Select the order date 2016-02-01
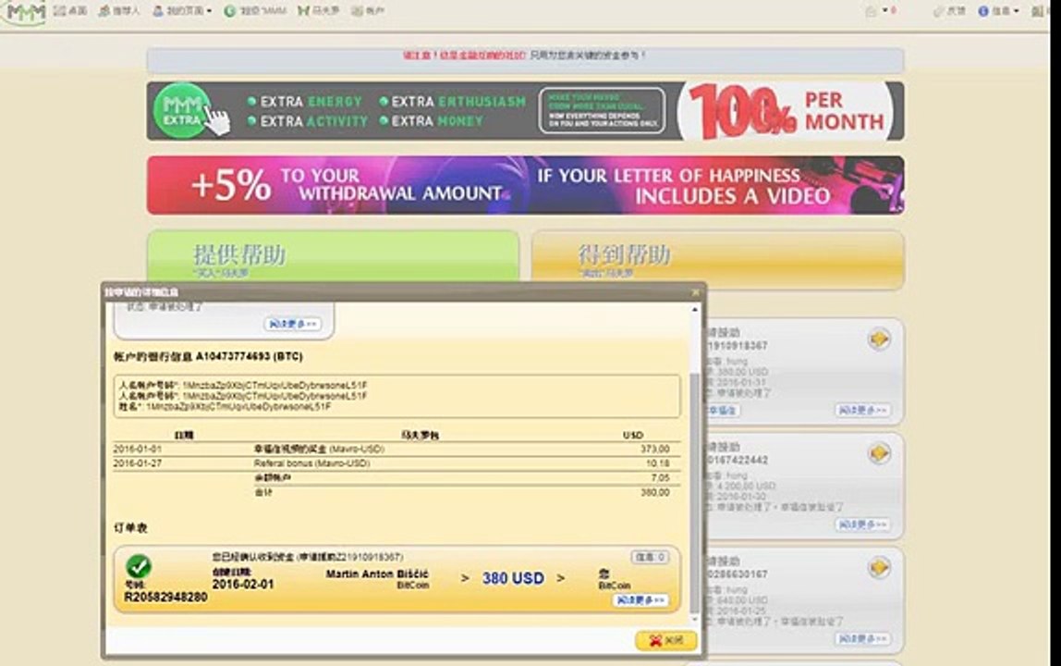This screenshot has width=1061, height=666. click(243, 584)
